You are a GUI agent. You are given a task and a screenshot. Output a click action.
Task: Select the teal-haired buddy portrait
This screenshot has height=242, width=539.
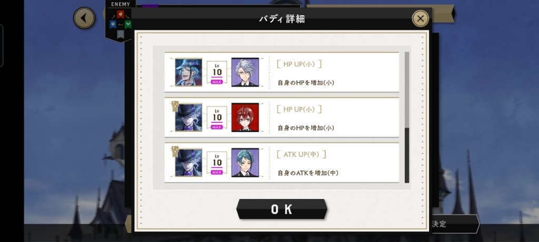(245, 163)
